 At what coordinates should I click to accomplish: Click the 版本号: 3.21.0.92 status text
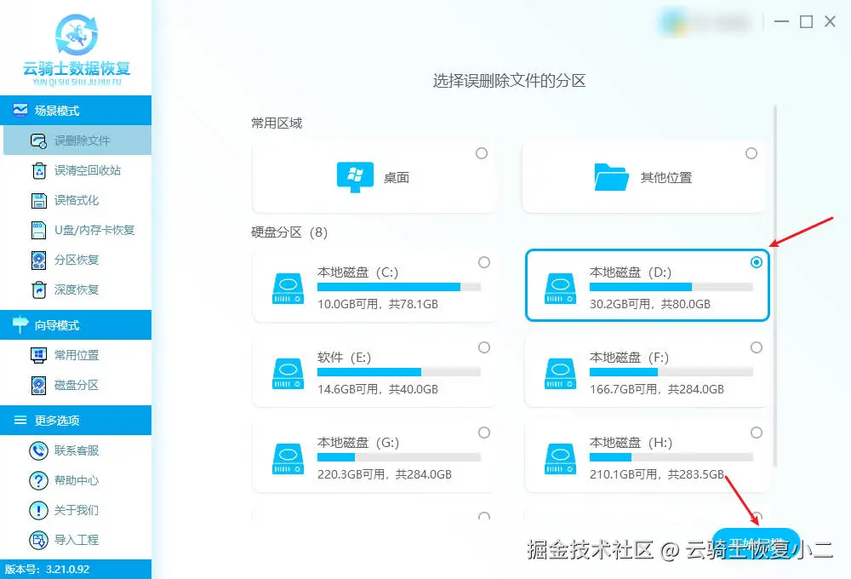pos(47,570)
